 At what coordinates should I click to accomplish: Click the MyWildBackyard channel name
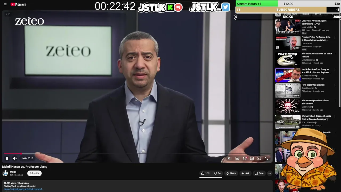pyautogui.click(x=308, y=60)
